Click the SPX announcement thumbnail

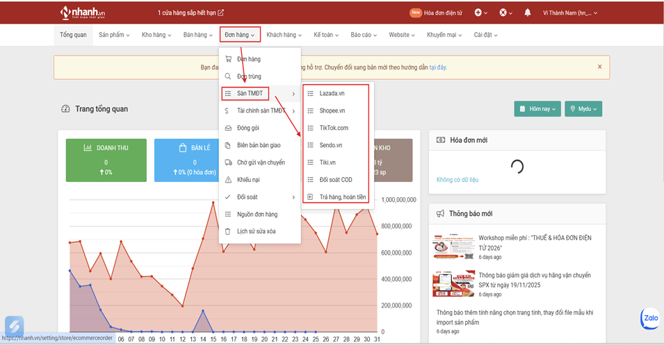click(453, 284)
